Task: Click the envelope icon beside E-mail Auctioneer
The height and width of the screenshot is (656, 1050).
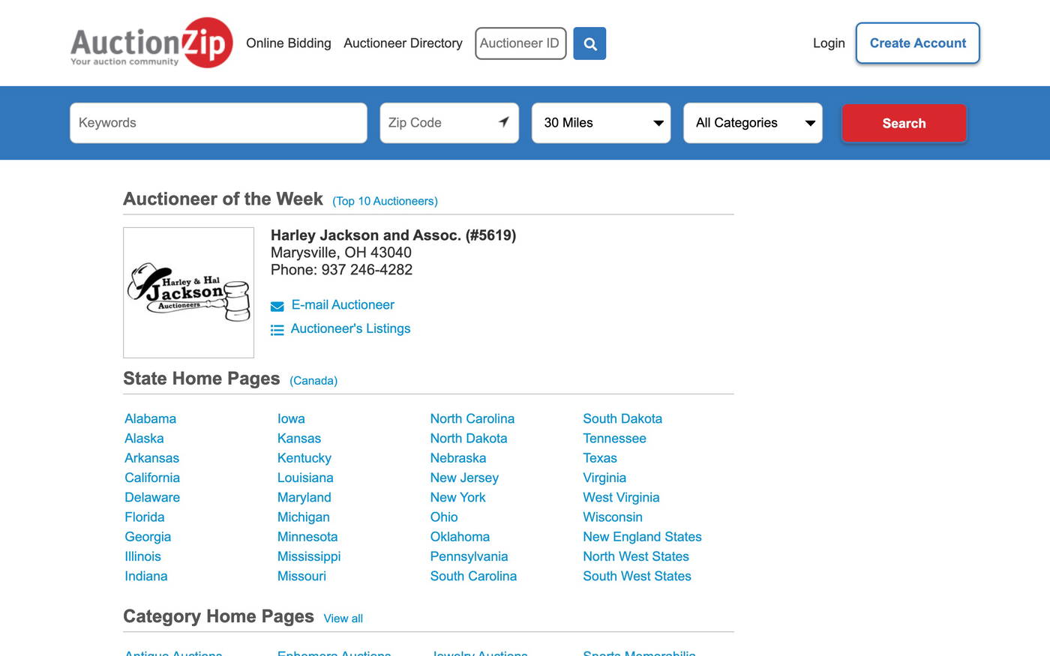Action: 277,306
